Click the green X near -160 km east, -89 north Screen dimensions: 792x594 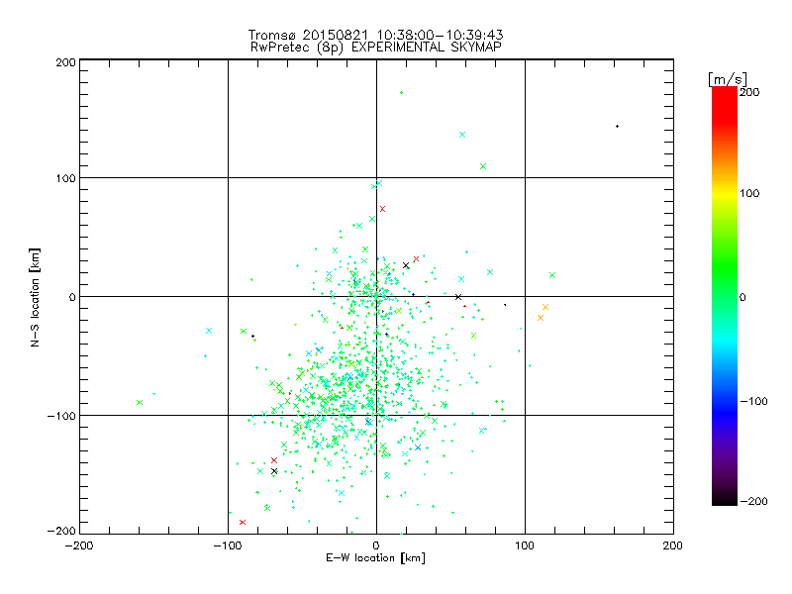[140, 402]
